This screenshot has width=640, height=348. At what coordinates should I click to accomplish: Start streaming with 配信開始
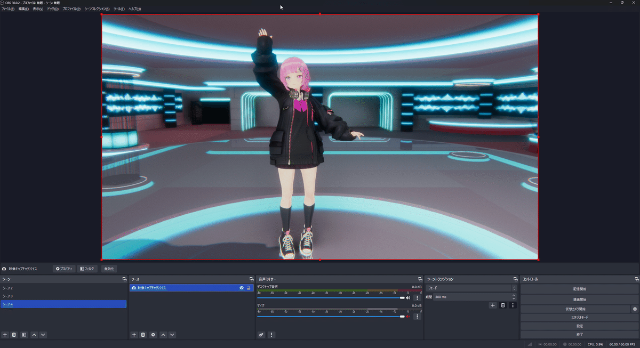tap(579, 289)
